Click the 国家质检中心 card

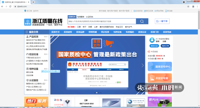click(x=160, y=66)
